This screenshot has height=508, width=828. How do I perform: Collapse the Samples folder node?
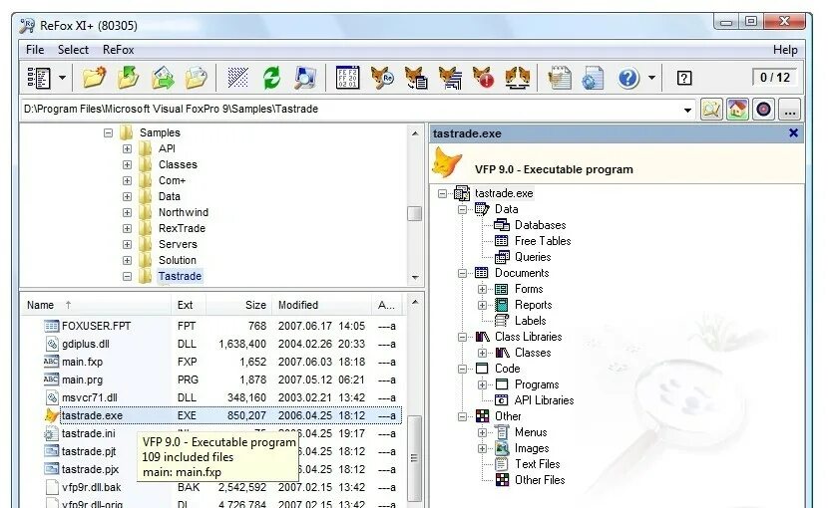coord(109,132)
